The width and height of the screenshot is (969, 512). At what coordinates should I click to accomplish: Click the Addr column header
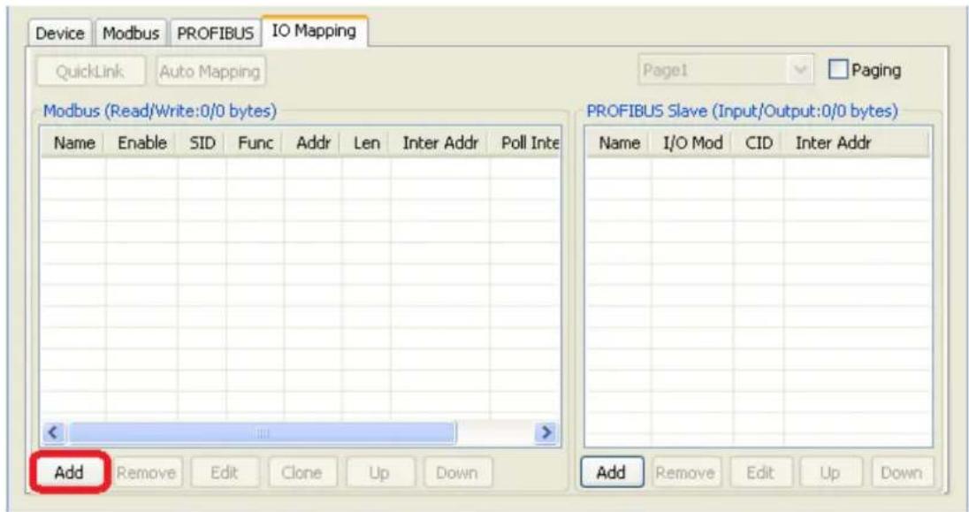[x=313, y=143]
